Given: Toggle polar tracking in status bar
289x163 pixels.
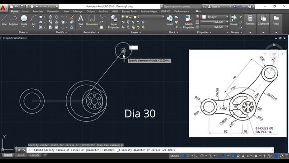Looking at the screenshot, I should pos(202,156).
